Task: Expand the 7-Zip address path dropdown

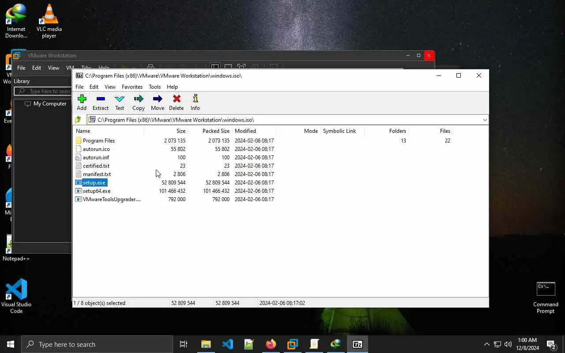Action: click(x=485, y=120)
